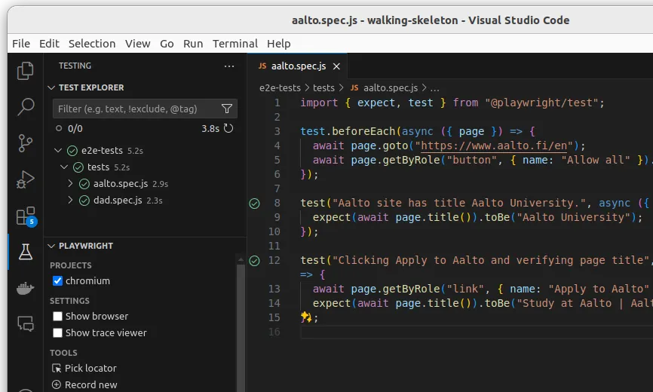Click the rerun tests circular arrow icon
Screen dimensions: 653x392
228,129
